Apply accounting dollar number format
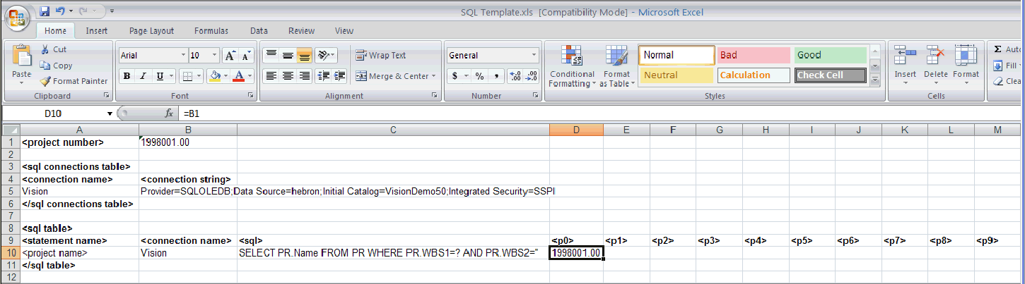Screen dimensions: 1025x284 coord(453,76)
